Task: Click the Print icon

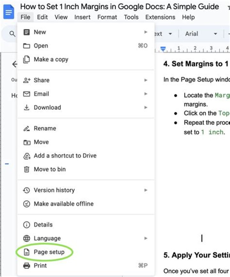Action: point(26,265)
